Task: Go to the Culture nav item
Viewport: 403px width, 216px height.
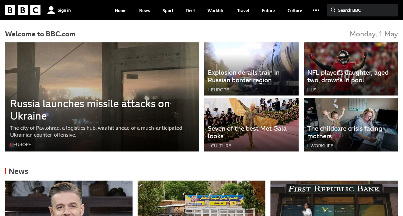Action: click(295, 10)
